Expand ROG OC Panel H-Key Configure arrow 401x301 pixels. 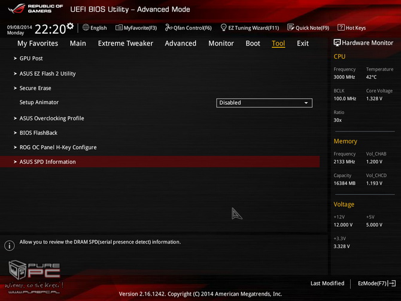[15, 147]
